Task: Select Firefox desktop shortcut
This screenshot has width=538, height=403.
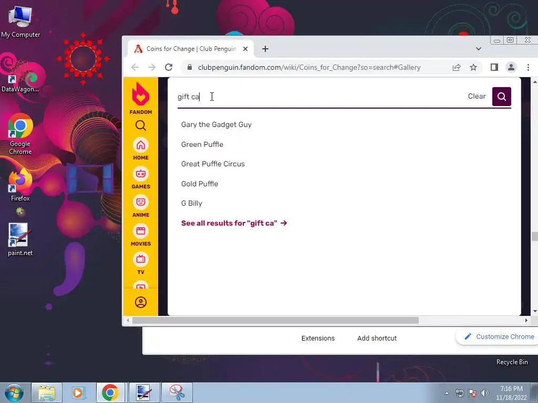Action: (20, 185)
